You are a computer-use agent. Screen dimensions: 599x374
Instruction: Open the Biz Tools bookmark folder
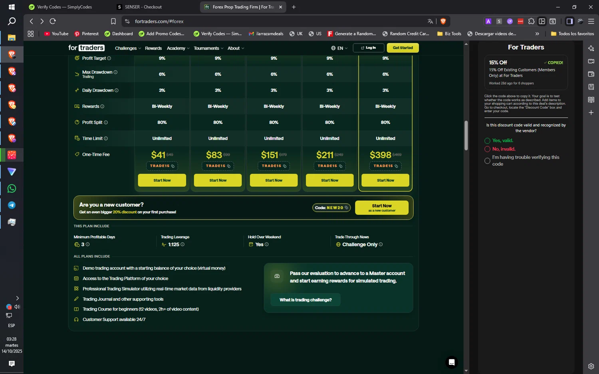(449, 34)
